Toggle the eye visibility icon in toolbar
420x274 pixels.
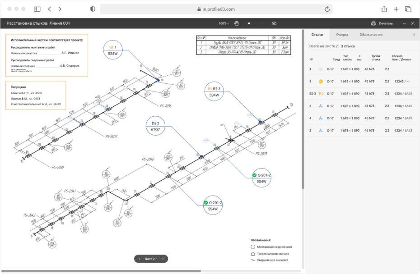pyautogui.click(x=274, y=23)
